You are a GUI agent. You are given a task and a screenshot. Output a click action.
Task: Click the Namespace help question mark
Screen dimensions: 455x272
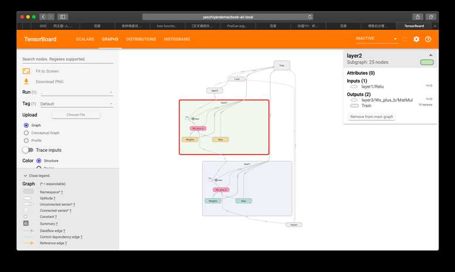tap(62, 192)
